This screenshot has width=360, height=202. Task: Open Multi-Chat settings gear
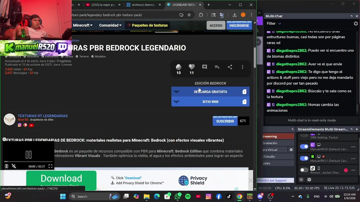356,24
